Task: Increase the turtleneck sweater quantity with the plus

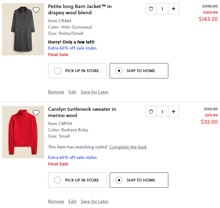Action: [173, 111]
